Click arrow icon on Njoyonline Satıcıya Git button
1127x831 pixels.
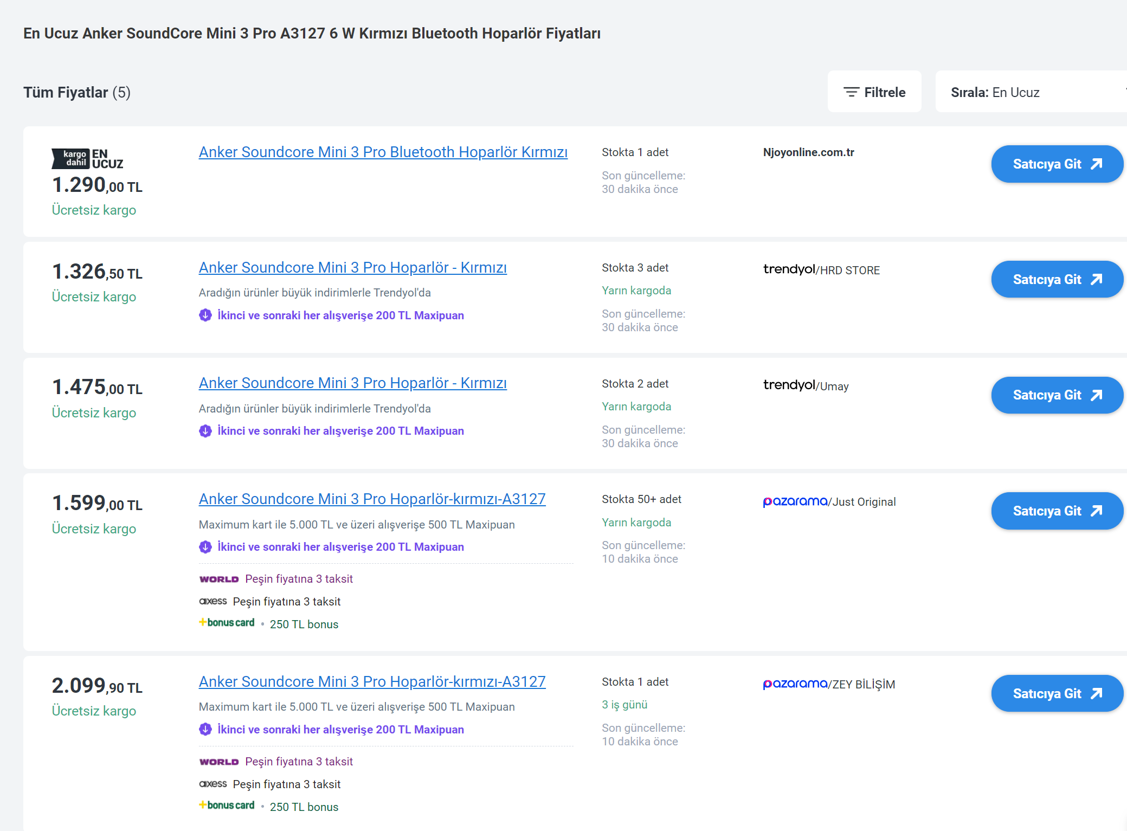1096,164
